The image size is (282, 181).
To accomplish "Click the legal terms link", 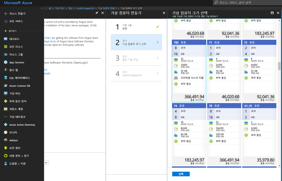I will pyautogui.click(x=50, y=42).
